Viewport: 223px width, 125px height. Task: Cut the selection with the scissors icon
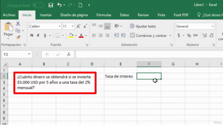point(18,24)
